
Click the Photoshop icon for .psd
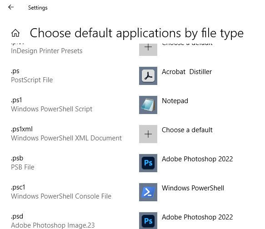point(148,220)
